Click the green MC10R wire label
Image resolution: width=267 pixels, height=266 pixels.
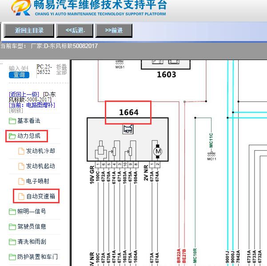tap(195, 256)
